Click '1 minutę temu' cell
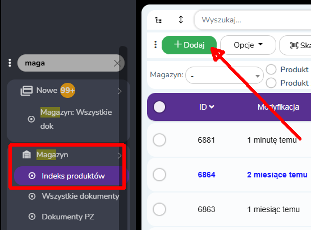Image resolution: width=311 pixels, height=230 pixels. pos(272,140)
